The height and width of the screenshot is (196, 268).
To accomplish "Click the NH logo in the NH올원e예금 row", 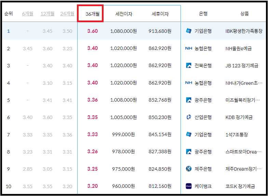I will [x=189, y=49].
